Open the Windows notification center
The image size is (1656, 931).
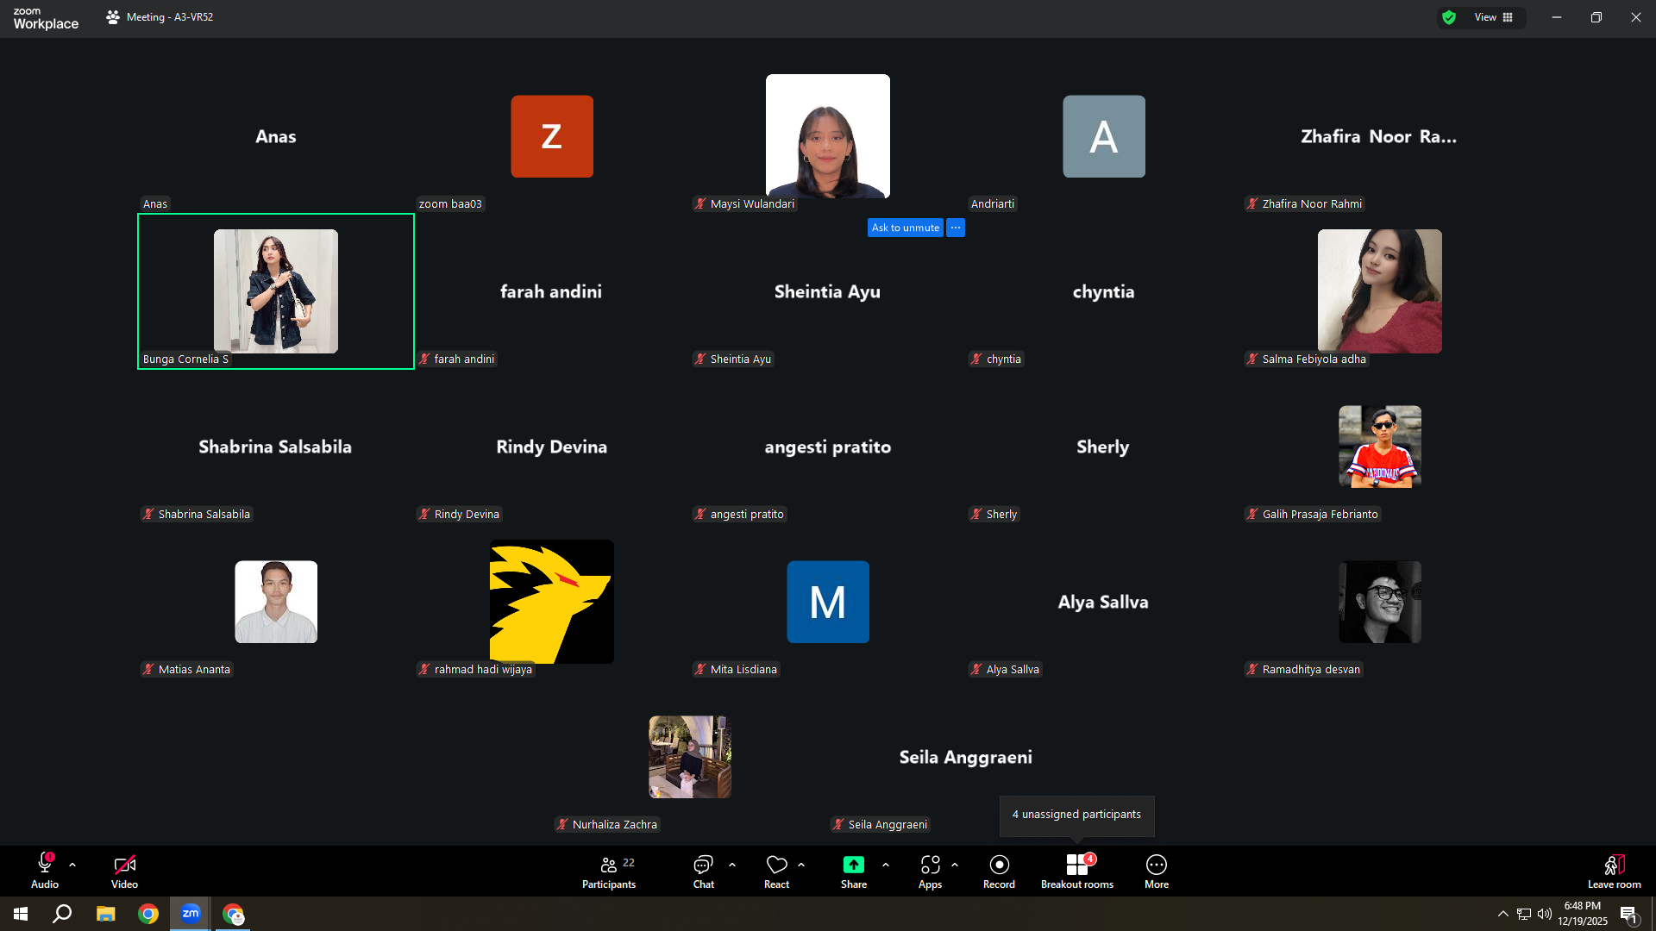pos(1628,914)
